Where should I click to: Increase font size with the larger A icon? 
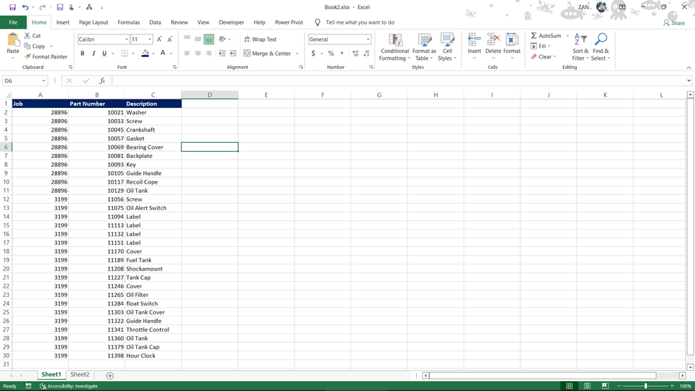click(x=159, y=40)
